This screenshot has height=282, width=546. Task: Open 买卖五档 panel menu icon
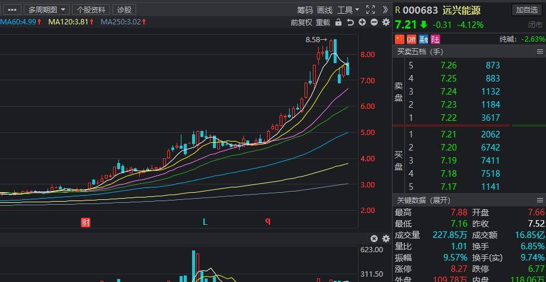pos(539,52)
